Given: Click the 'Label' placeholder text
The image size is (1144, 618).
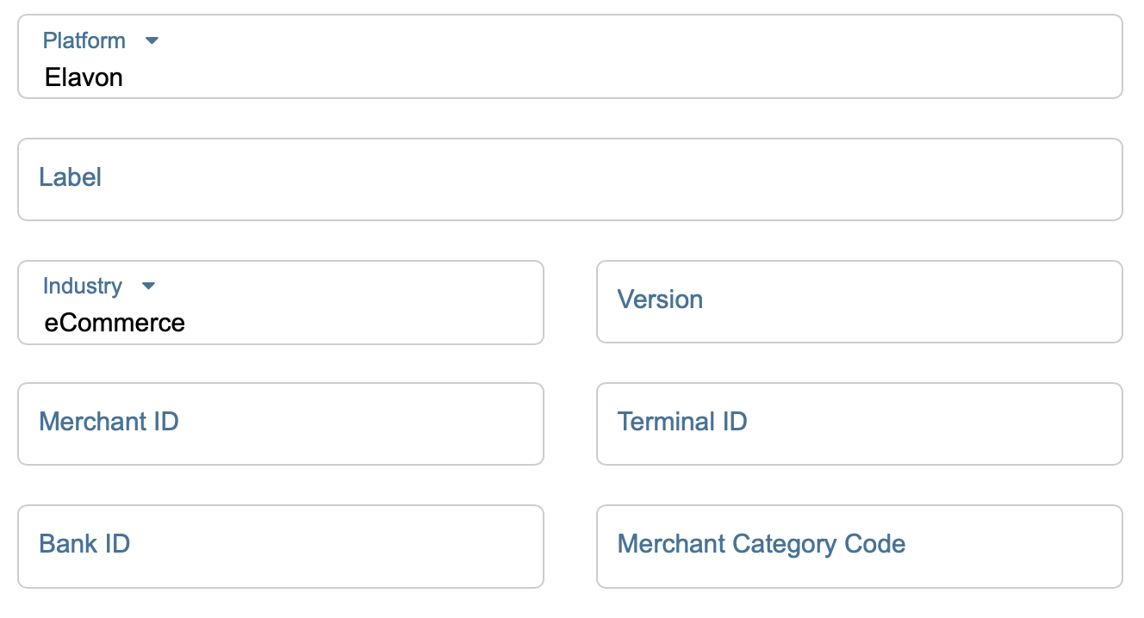Looking at the screenshot, I should coord(71,177).
